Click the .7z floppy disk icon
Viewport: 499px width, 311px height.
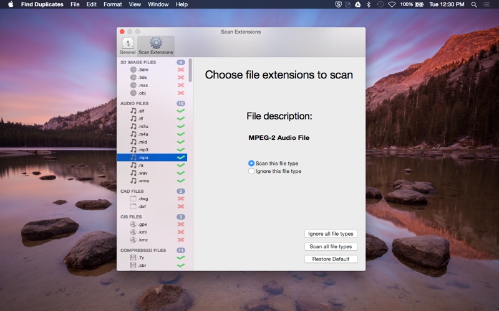[x=133, y=258]
